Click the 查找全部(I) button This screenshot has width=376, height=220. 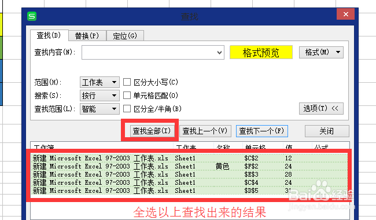152,131
